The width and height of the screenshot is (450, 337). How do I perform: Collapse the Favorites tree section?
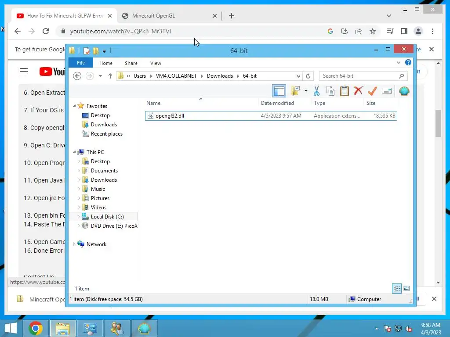coord(74,106)
